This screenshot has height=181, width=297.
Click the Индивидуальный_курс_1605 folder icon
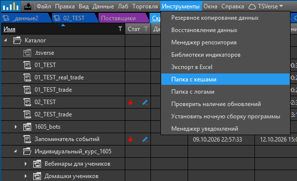coord(27,151)
